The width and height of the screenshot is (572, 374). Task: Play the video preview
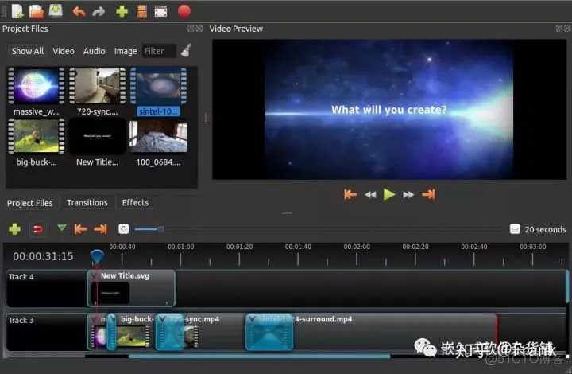coord(388,194)
